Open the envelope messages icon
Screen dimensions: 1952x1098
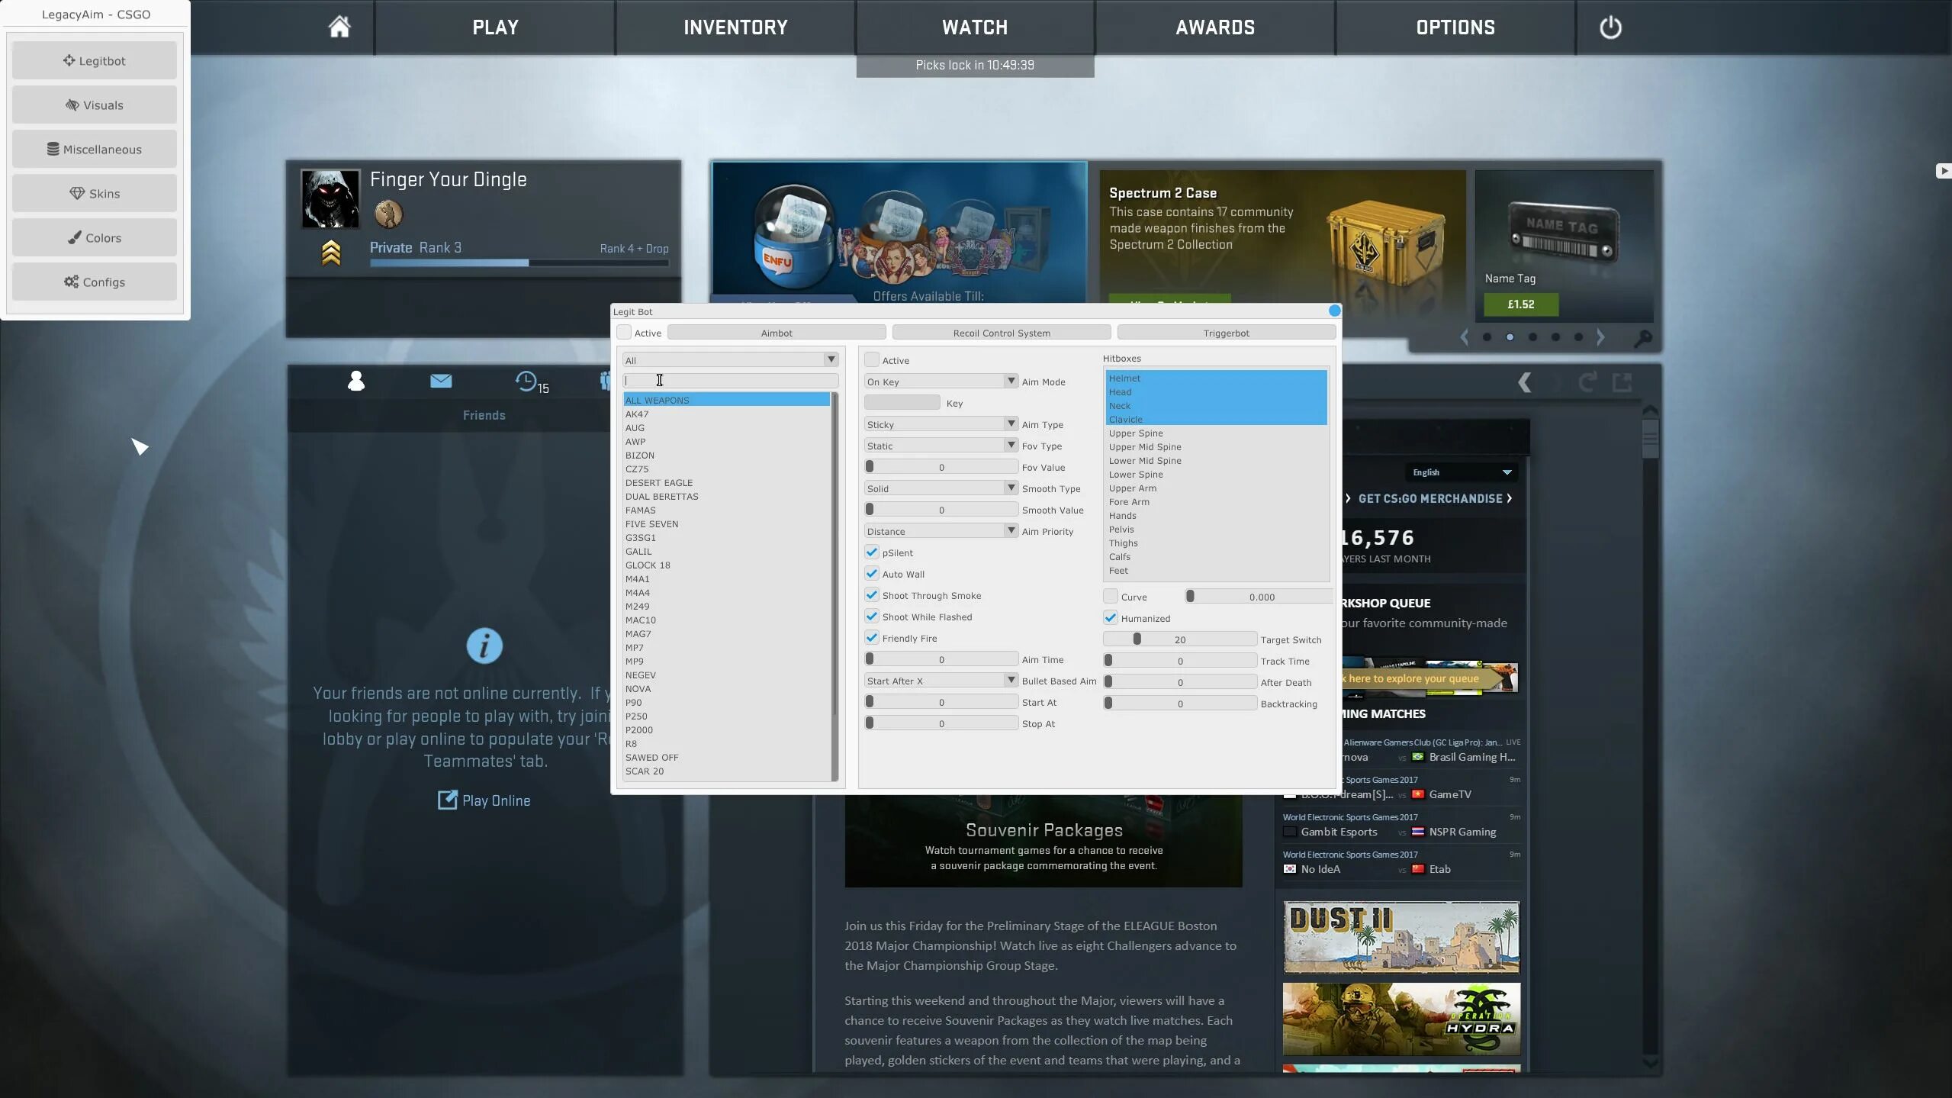[x=441, y=381]
